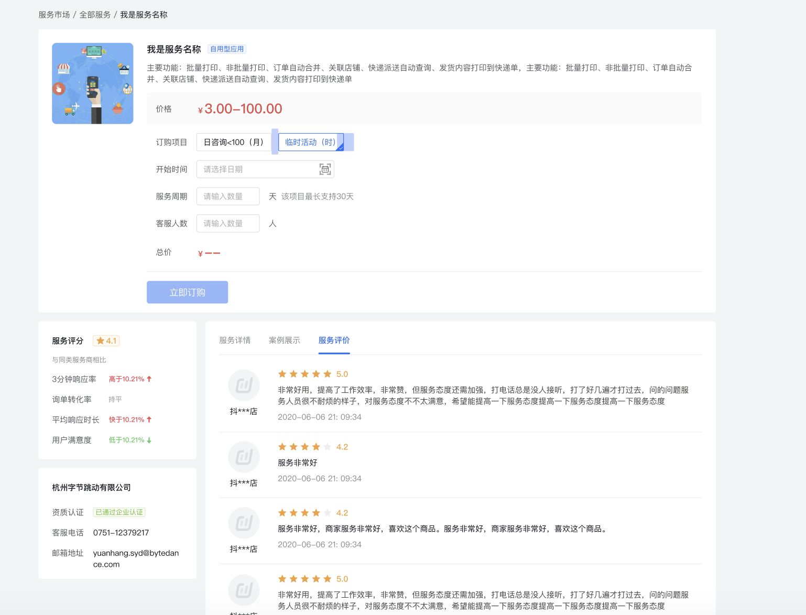The image size is (806, 615).
Task: Go to 全部服务 breadcrumb
Action: 95,15
